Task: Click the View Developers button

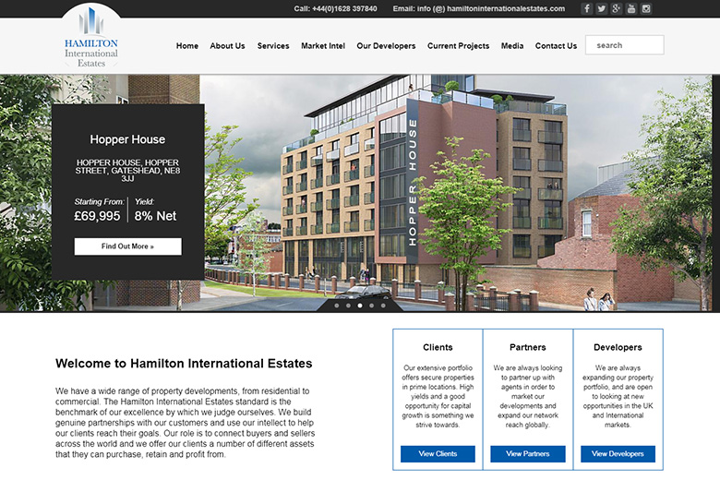Action: pyautogui.click(x=618, y=454)
